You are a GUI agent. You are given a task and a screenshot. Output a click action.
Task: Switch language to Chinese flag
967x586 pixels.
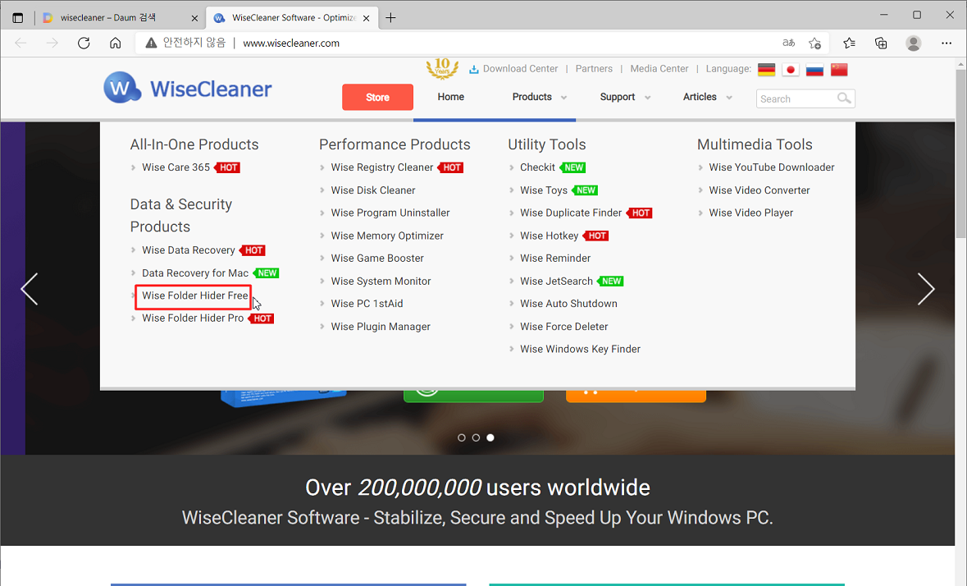point(839,70)
